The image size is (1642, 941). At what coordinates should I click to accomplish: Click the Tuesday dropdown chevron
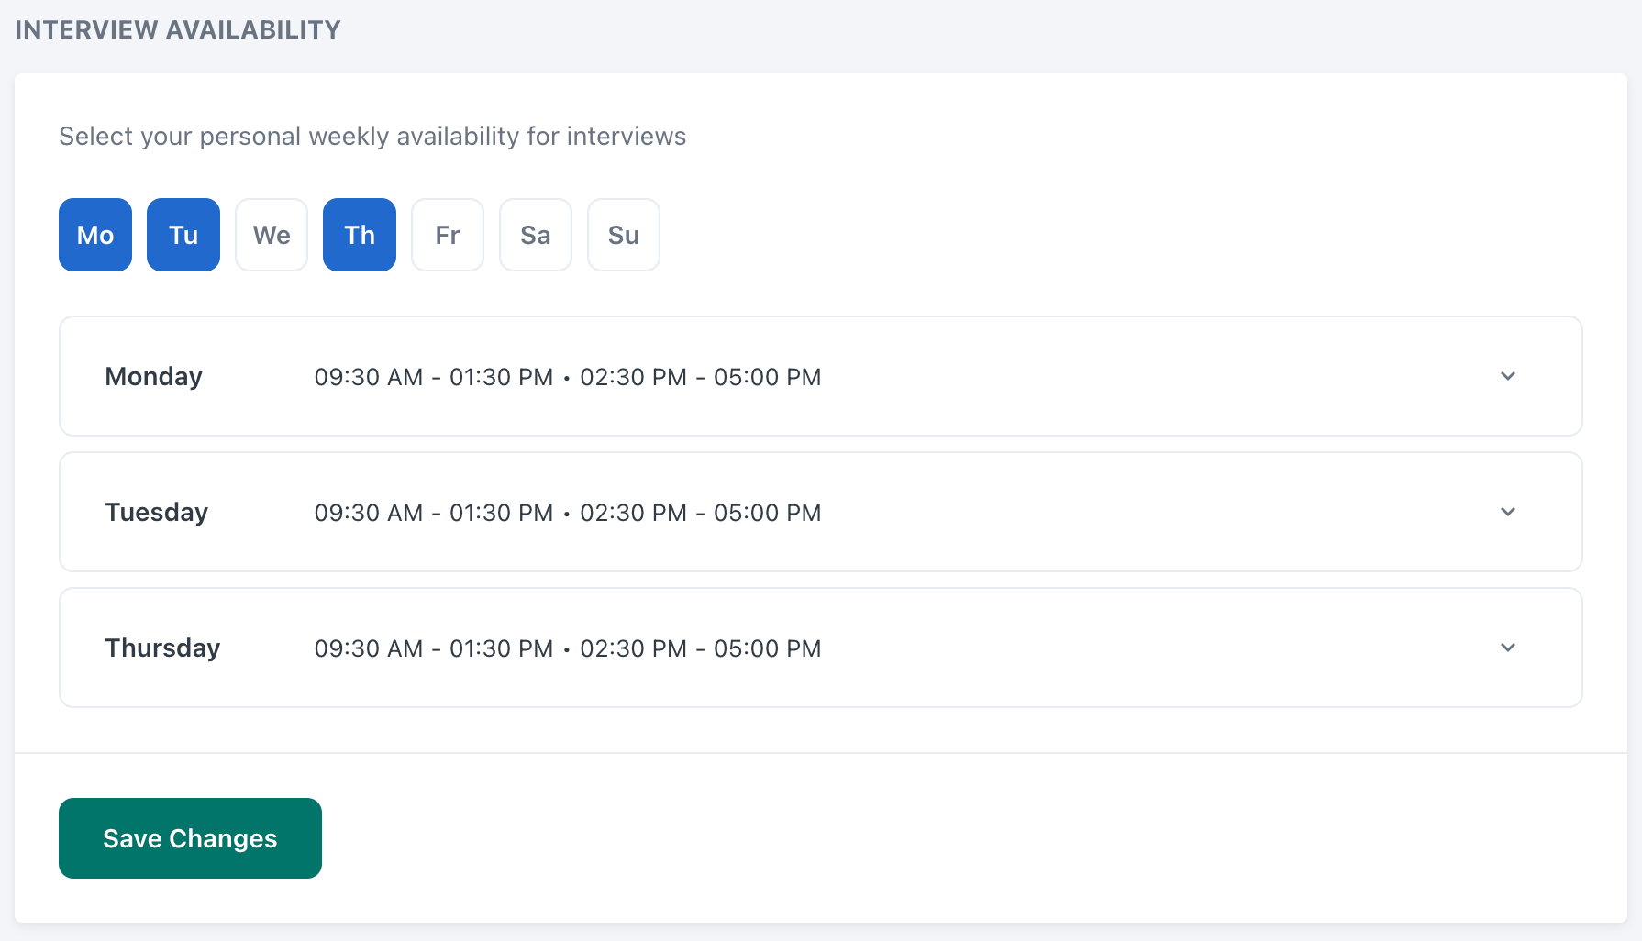click(1508, 512)
